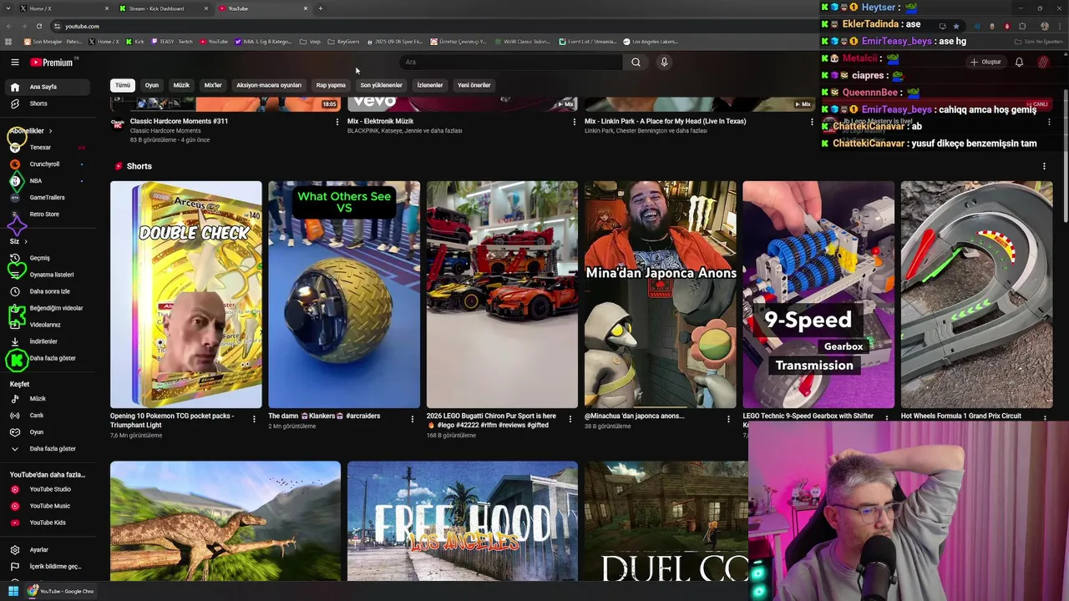
Task: Open options for Classic Hardcore Moments #311
Action: (337, 122)
